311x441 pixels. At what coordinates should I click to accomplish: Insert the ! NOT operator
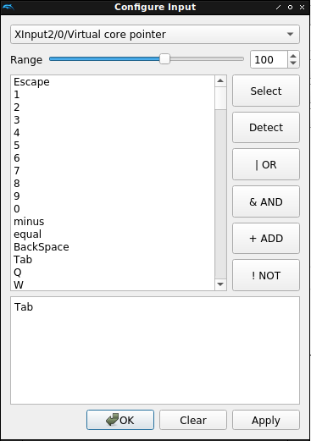pyautogui.click(x=266, y=275)
